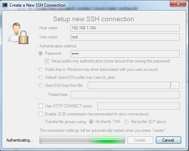
Task: Click the User name field containing root
Action: click(x=125, y=37)
